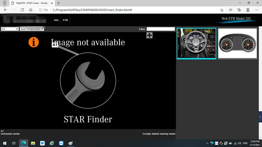Open a new browser tab

[58, 3]
